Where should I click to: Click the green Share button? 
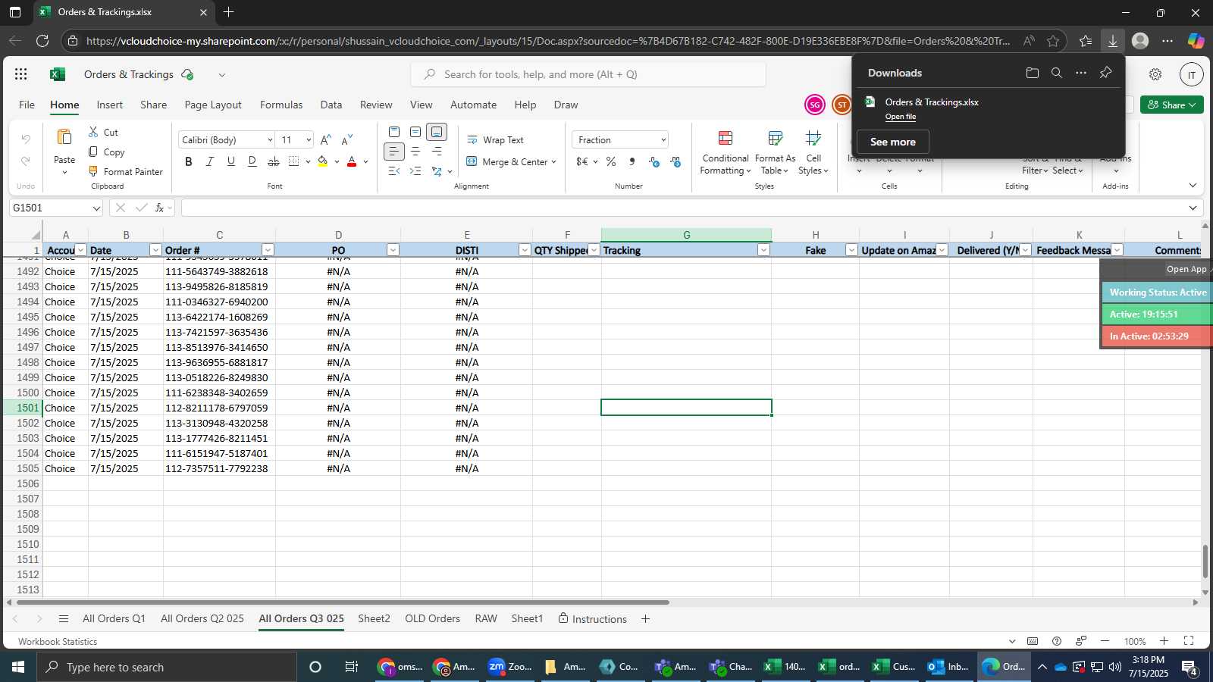point(1172,105)
